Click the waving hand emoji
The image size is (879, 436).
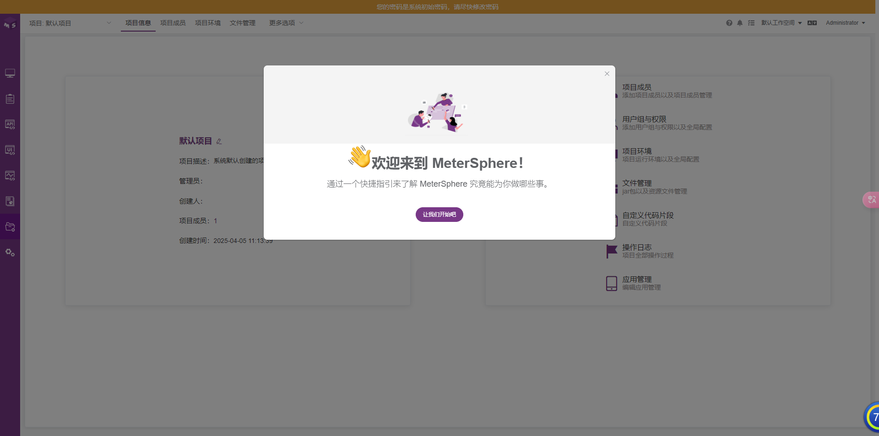[x=360, y=156]
